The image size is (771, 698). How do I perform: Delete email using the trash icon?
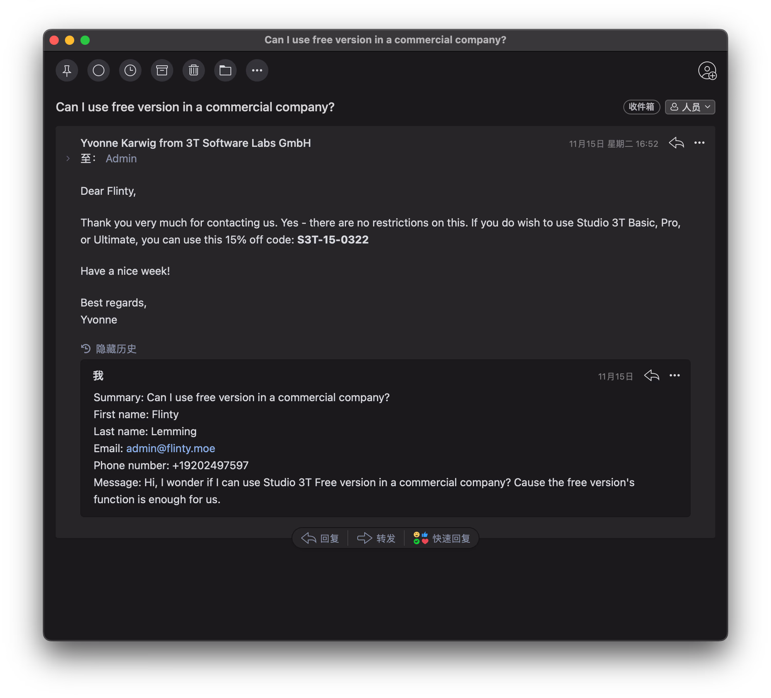194,70
